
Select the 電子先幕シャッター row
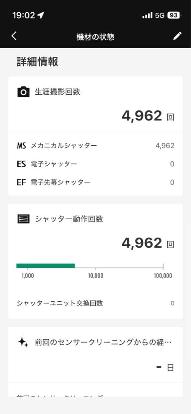point(96,182)
